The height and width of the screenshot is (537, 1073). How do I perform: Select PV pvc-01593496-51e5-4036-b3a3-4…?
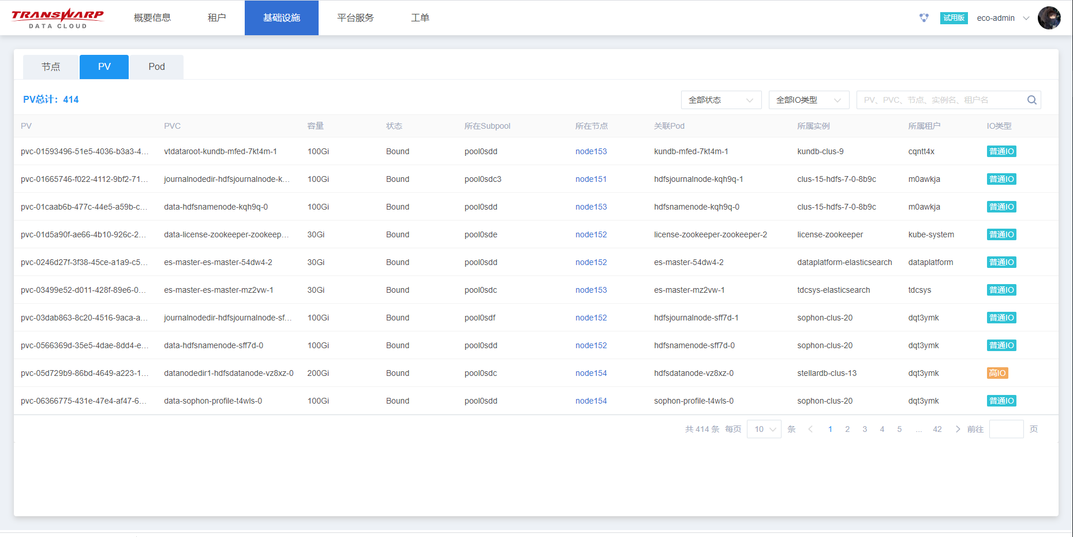point(84,151)
